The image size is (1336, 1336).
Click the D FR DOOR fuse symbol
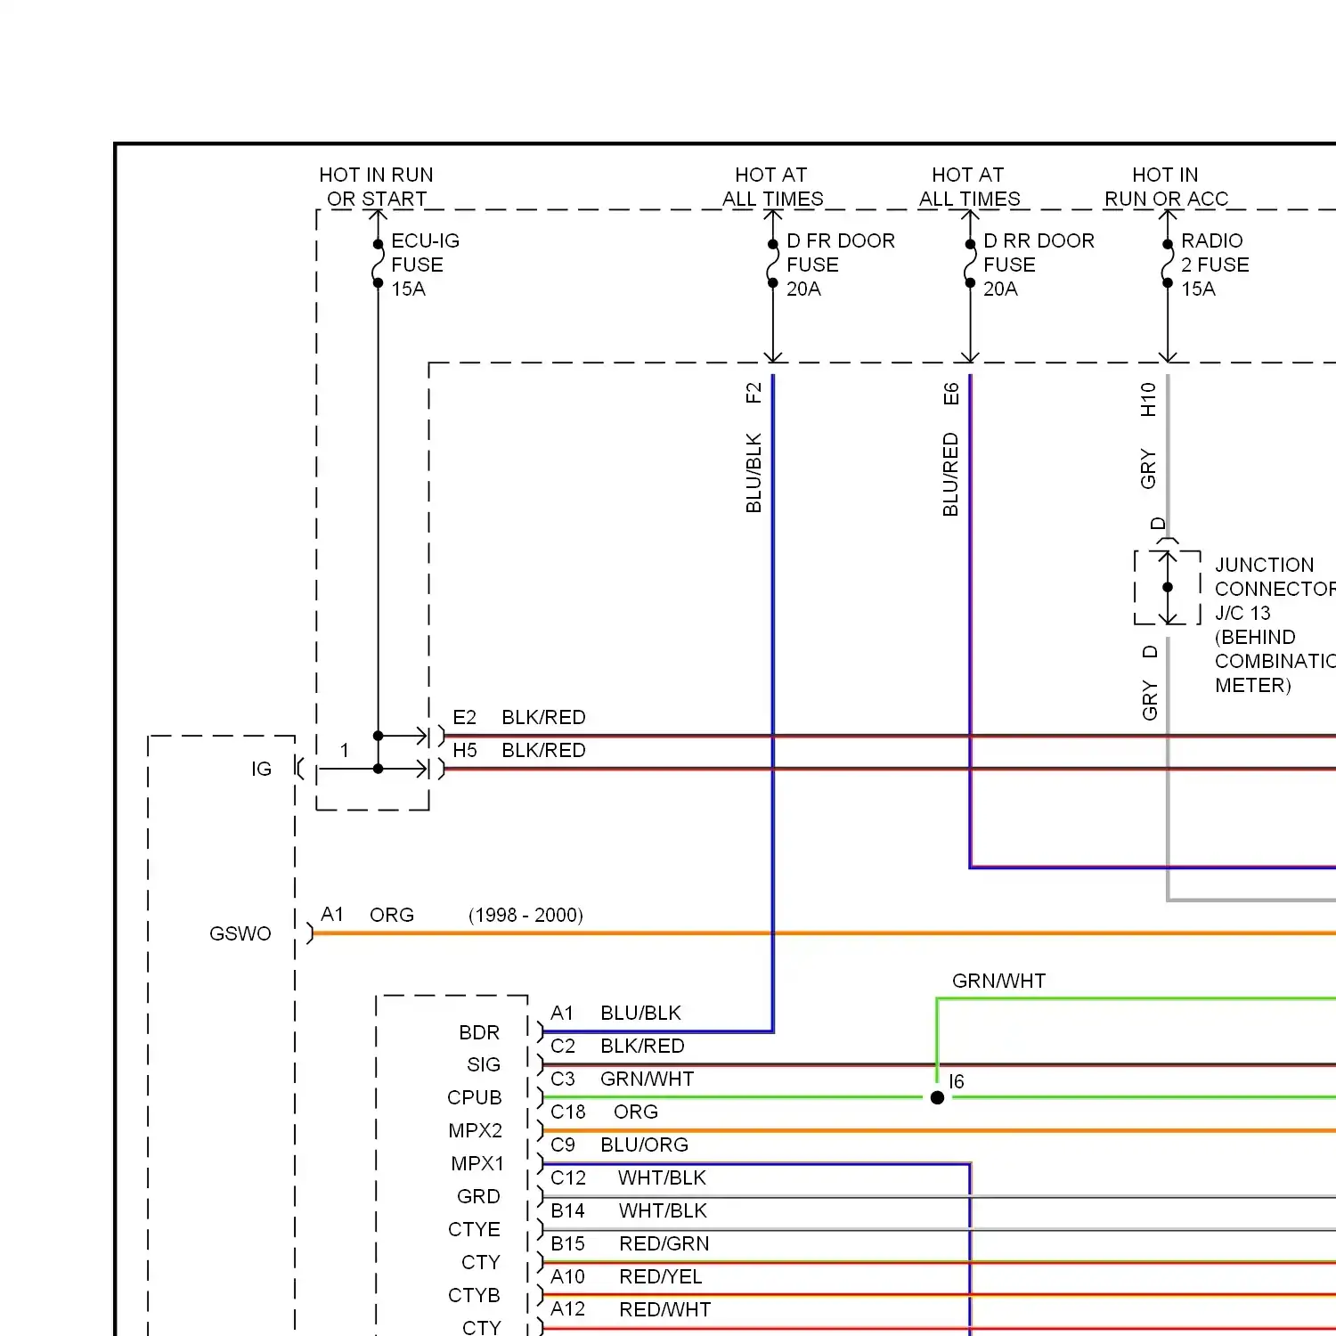(x=773, y=263)
